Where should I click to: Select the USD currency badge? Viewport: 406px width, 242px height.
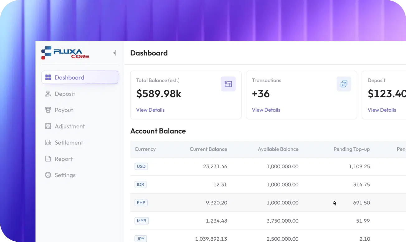pos(141,166)
